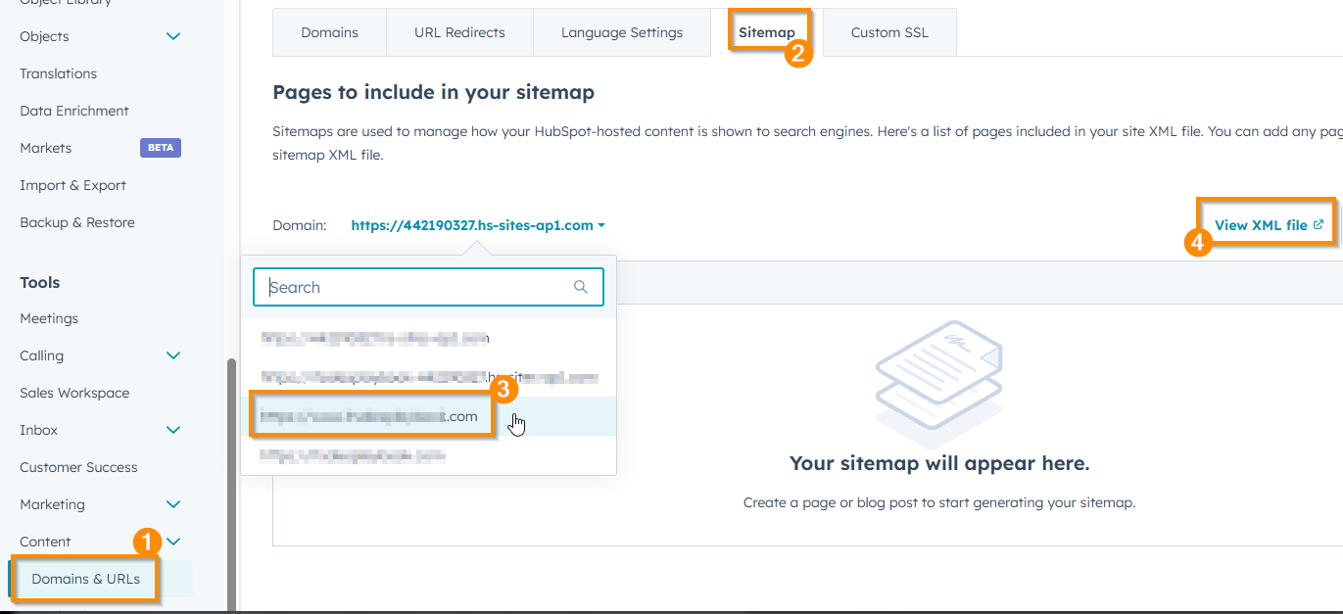Go to the Custom SSL tab
Viewport: 1343px width, 614px height.
889,32
